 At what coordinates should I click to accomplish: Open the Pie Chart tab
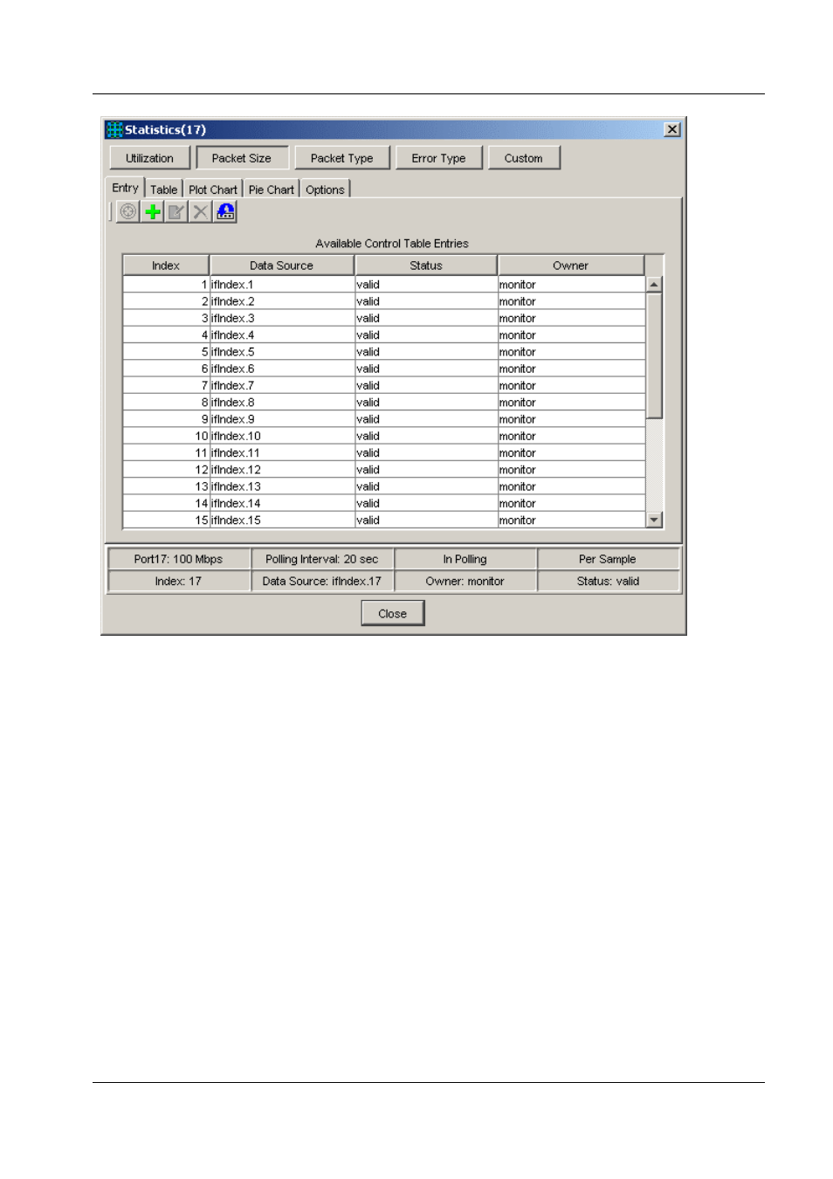(272, 190)
